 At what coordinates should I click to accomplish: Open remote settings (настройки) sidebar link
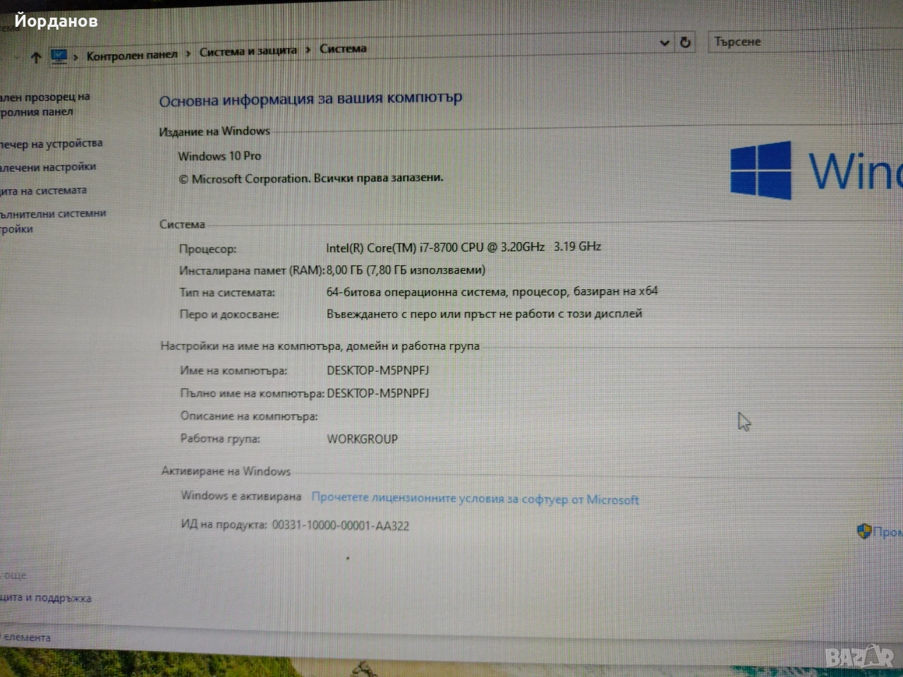pos(48,167)
